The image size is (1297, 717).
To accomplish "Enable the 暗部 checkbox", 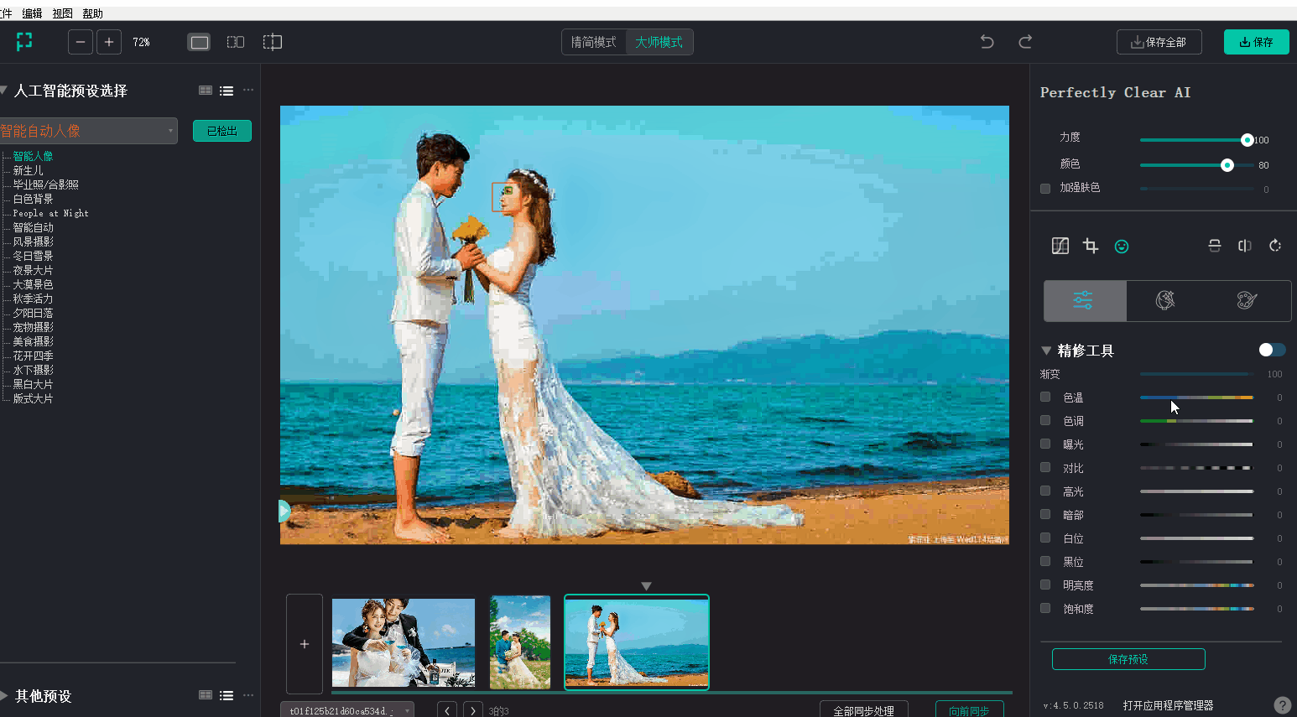I will pyautogui.click(x=1045, y=514).
